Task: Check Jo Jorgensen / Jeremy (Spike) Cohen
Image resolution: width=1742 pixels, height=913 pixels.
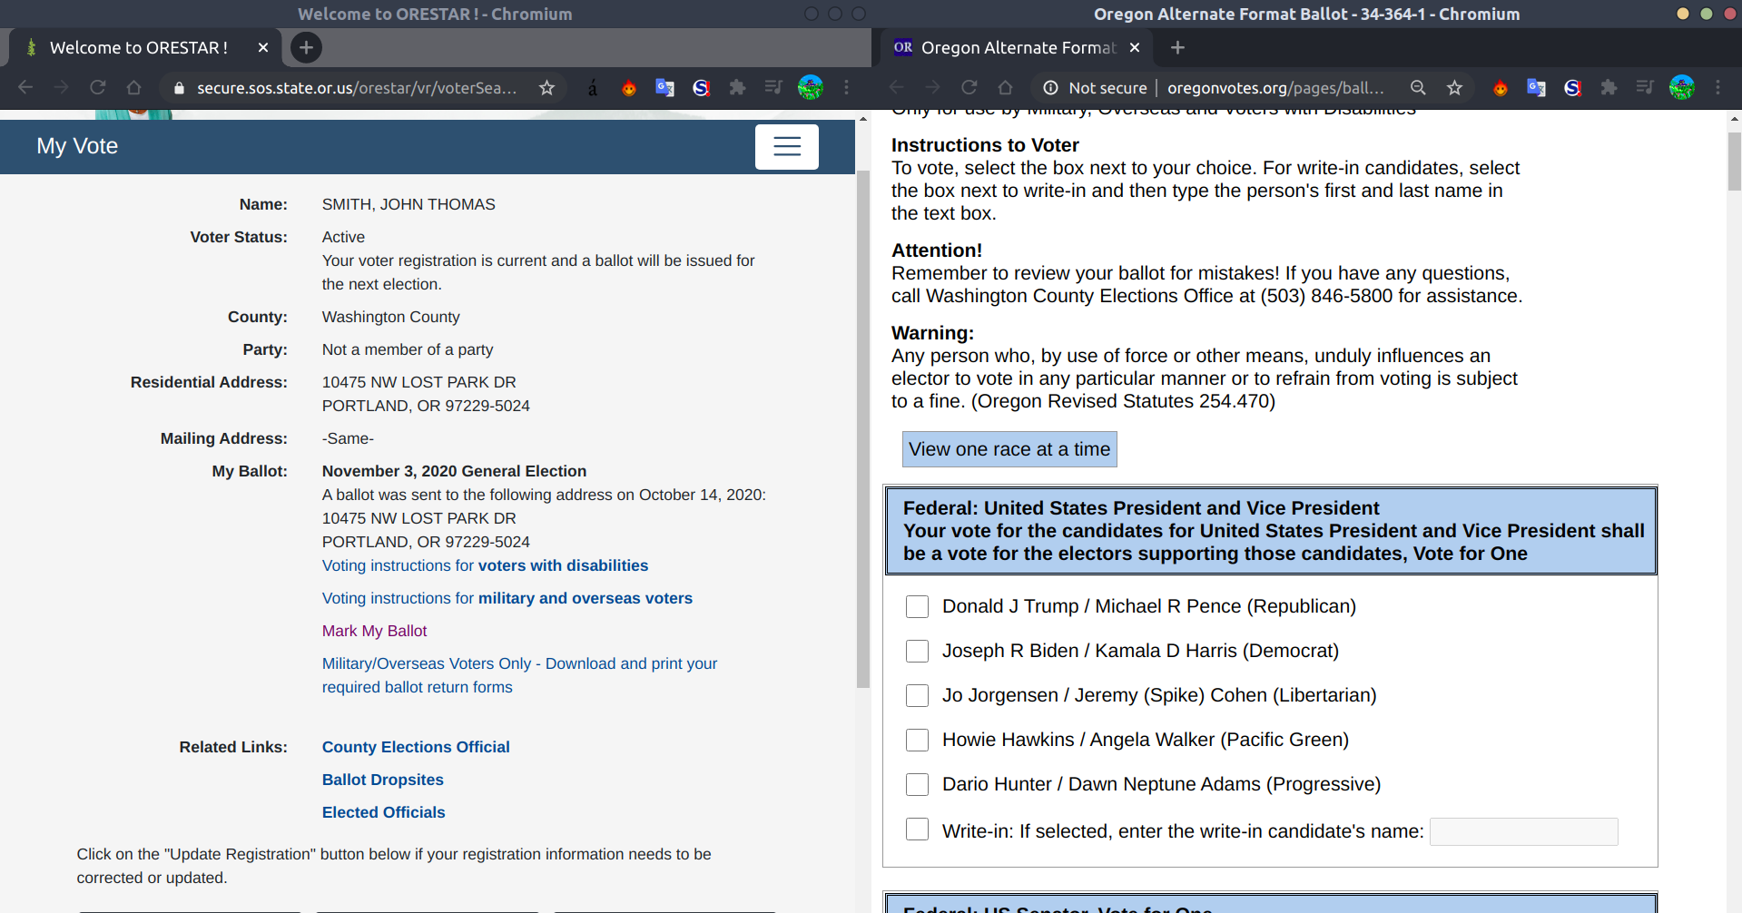Action: (x=917, y=695)
